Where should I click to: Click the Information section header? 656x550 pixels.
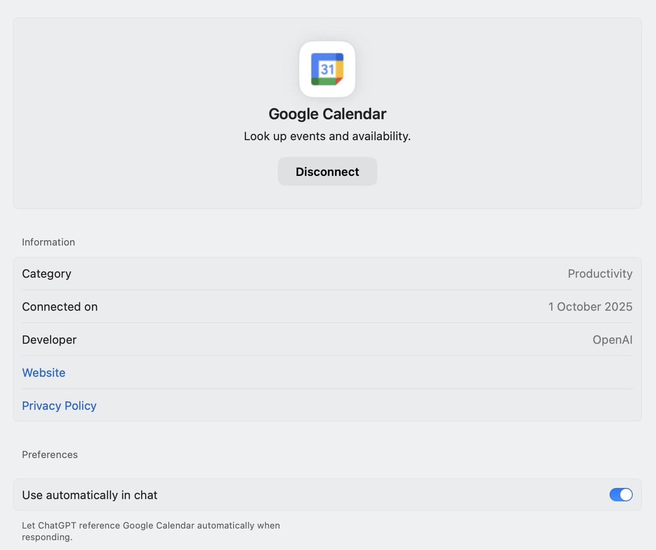(48, 242)
